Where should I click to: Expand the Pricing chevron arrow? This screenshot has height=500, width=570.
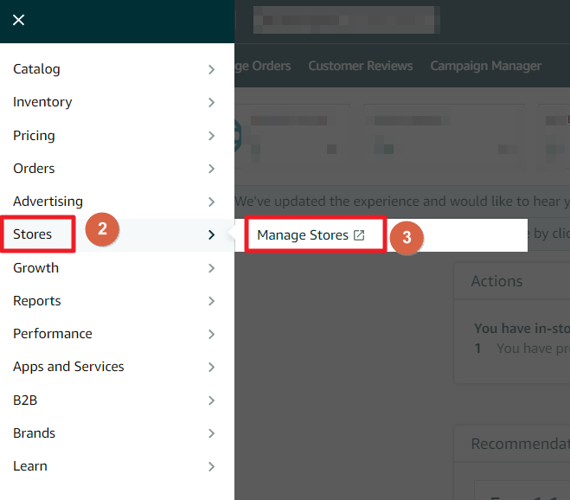212,136
